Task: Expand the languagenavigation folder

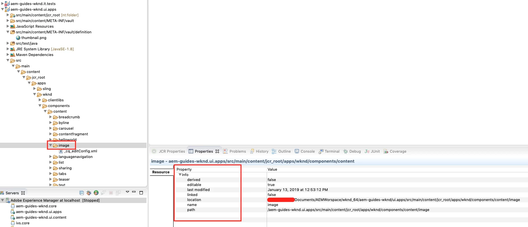Action: 51,157
